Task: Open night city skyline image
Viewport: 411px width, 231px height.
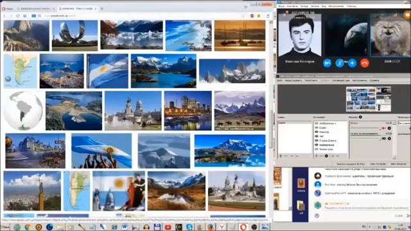Action: [188, 111]
